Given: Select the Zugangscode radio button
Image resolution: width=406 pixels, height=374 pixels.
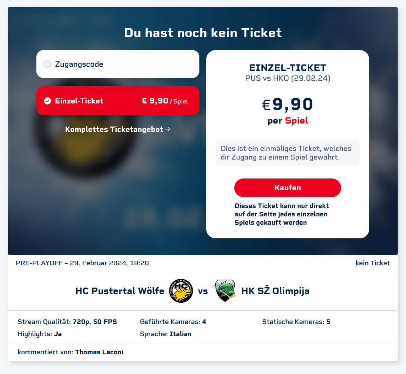Looking at the screenshot, I should click(x=47, y=64).
